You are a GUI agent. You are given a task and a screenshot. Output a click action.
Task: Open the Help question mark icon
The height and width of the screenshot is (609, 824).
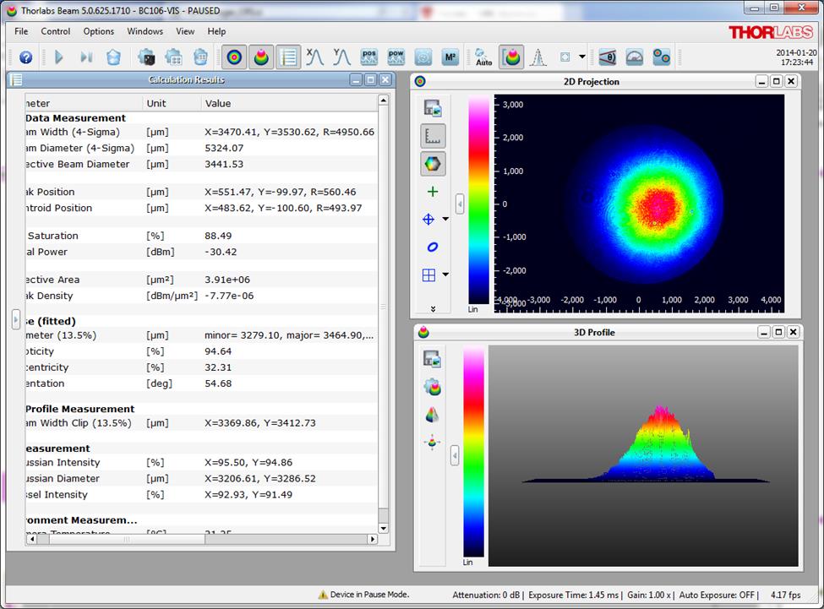(25, 57)
